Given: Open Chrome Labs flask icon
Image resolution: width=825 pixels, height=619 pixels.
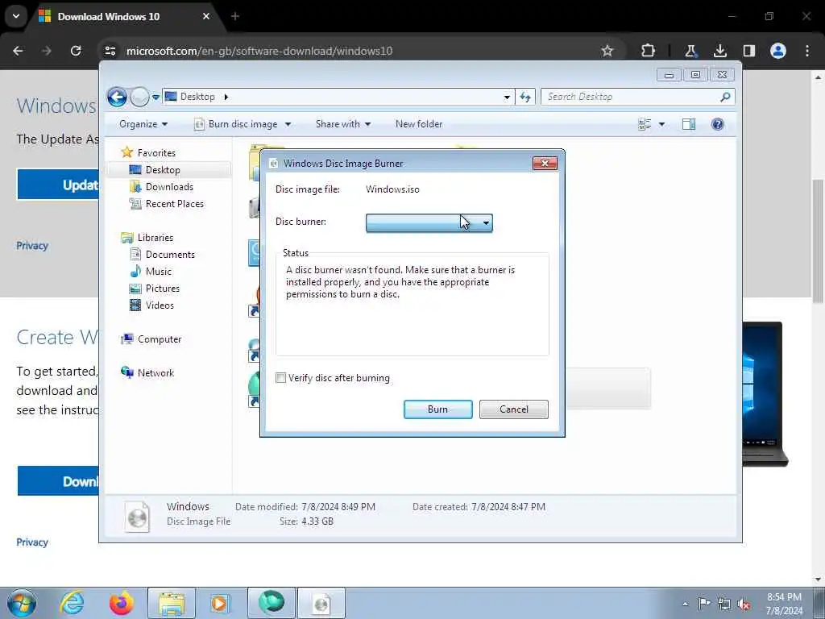Looking at the screenshot, I should (690, 51).
